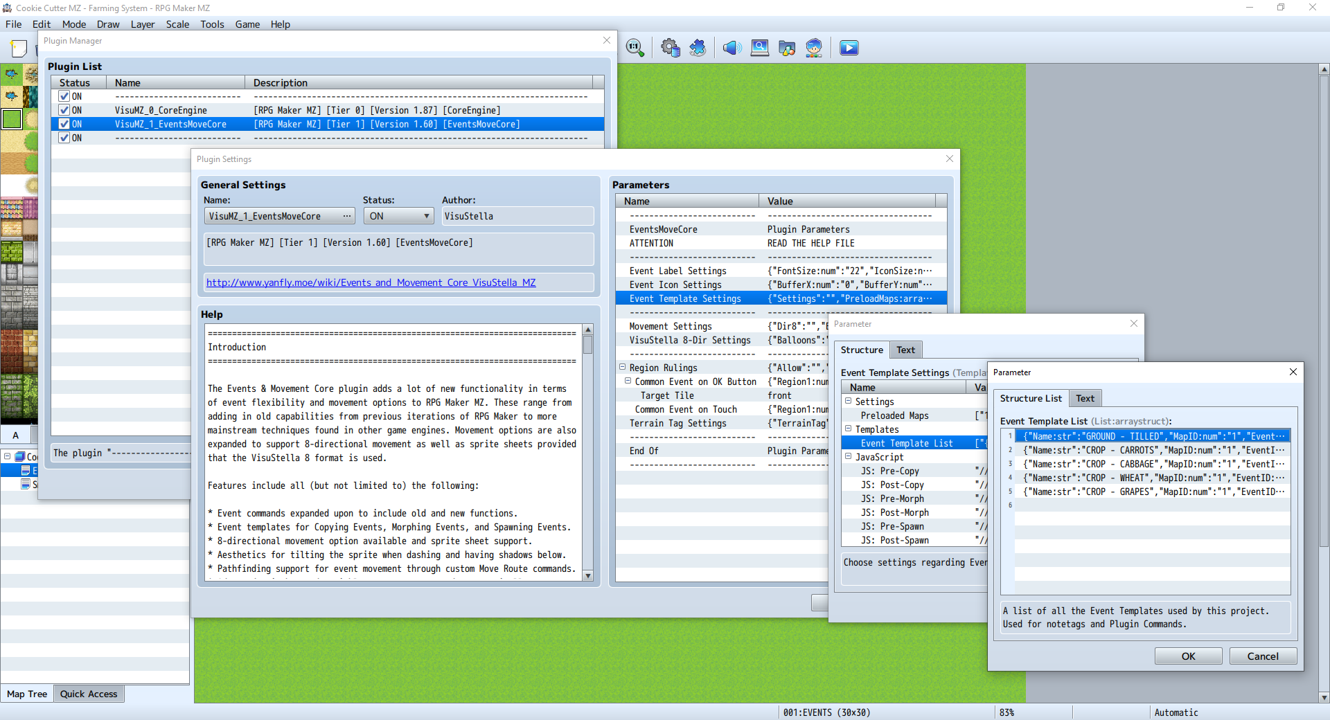Select the highlighted map icon in map tree

tap(26, 470)
